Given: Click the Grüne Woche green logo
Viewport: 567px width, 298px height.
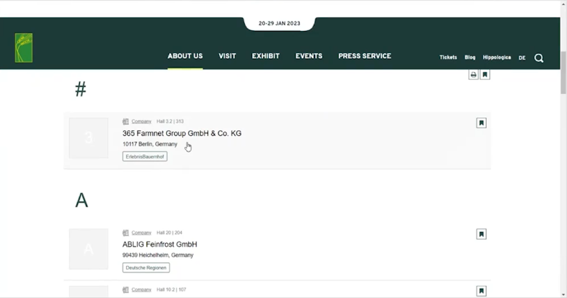Looking at the screenshot, I should [x=24, y=48].
